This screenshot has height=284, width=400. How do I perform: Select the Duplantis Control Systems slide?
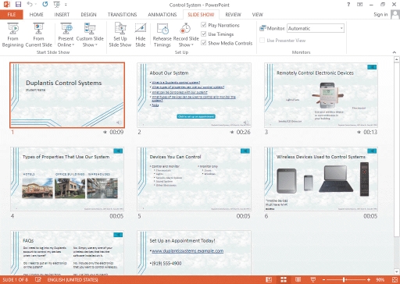[67, 95]
